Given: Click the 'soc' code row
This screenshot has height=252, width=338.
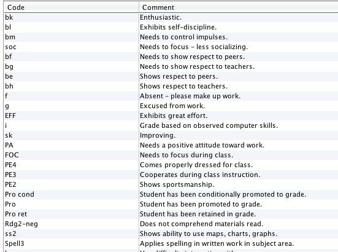Looking at the screenshot, I should [x=171, y=47].
